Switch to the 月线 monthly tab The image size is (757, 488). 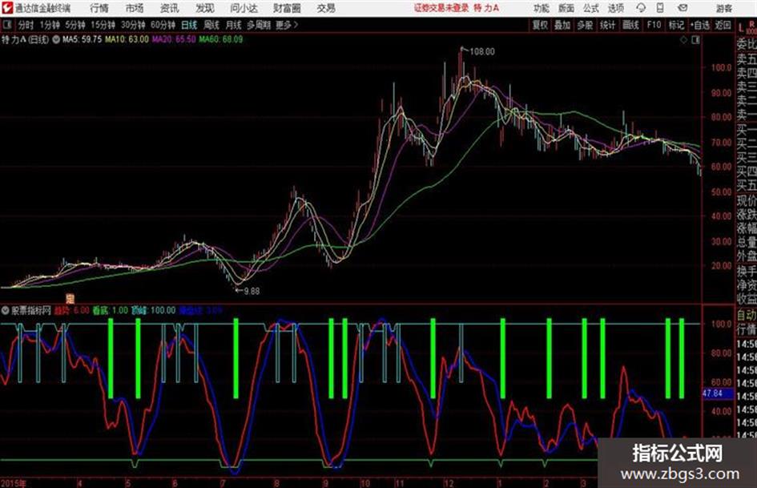234,25
